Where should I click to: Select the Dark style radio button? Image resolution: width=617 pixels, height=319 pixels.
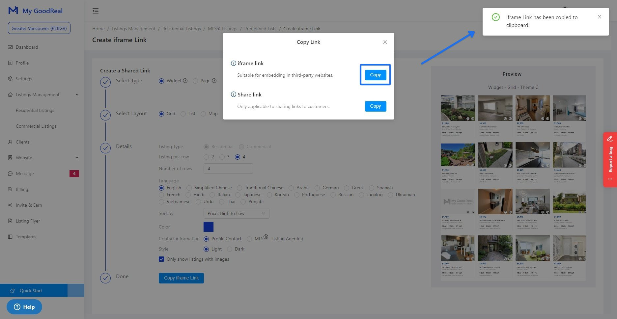click(230, 249)
